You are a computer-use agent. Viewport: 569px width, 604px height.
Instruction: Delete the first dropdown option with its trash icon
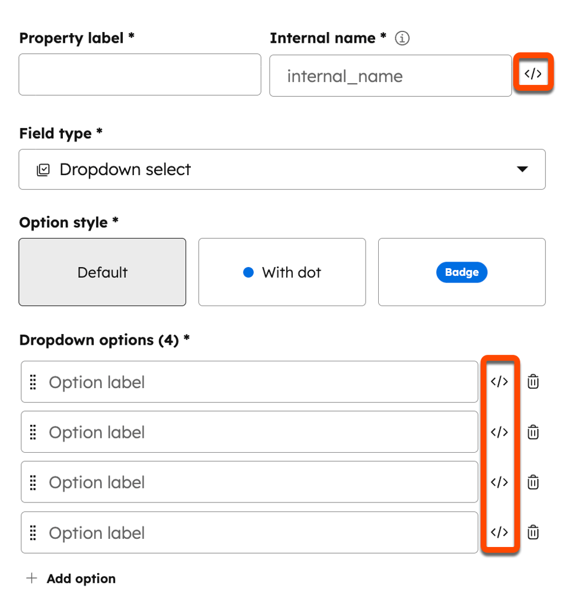533,382
